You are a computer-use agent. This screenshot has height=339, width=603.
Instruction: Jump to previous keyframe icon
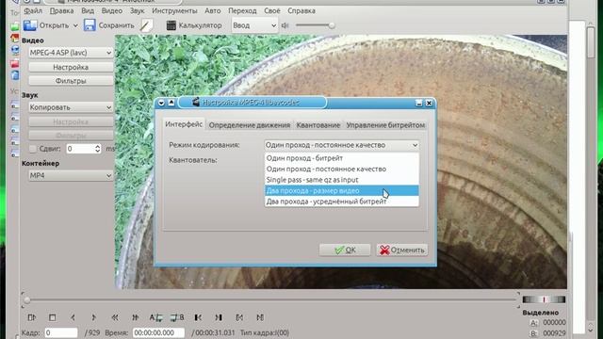115,317
